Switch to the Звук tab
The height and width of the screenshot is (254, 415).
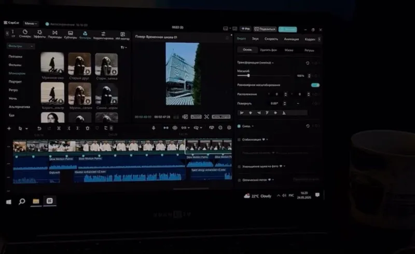pyautogui.click(x=255, y=39)
